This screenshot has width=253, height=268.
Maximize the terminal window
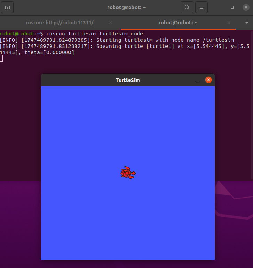tap(232, 7)
